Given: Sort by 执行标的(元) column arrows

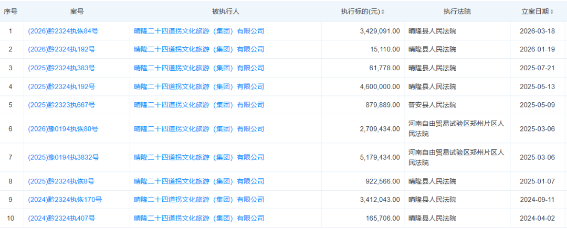Looking at the screenshot, I should (x=383, y=12).
